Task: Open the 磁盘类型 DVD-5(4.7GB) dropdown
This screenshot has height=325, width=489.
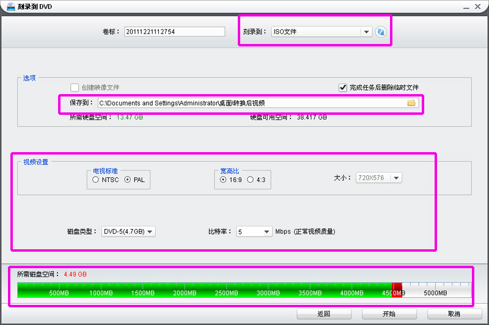Action: click(x=128, y=232)
